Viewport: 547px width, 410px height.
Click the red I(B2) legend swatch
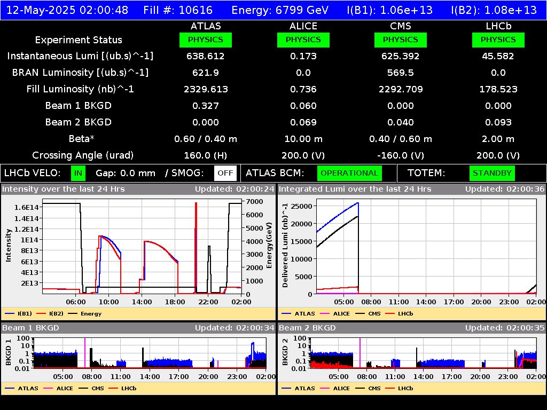tap(41, 314)
